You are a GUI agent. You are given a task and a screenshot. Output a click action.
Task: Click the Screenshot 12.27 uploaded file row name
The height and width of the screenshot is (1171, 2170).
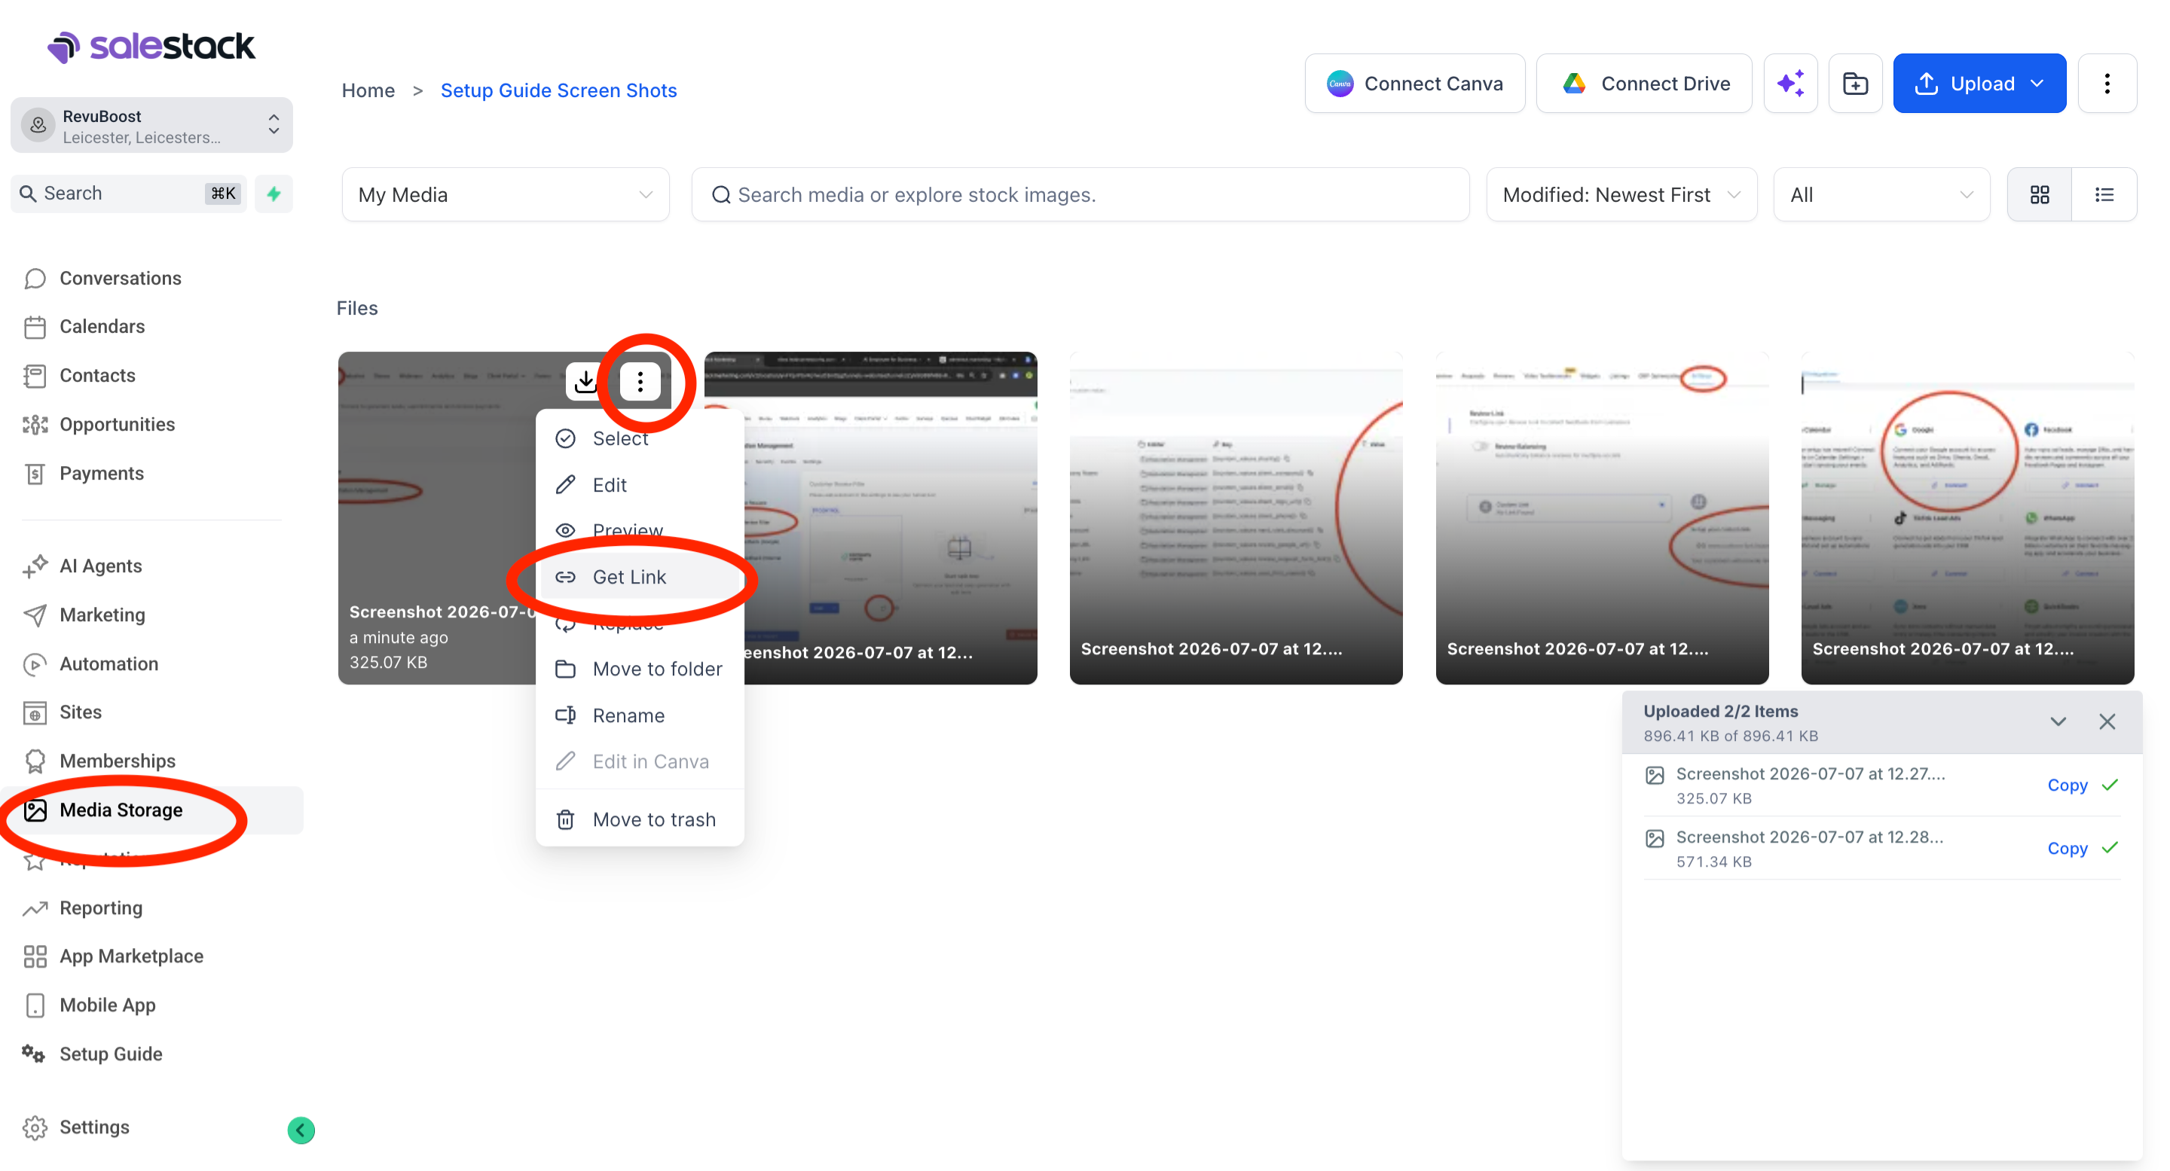1811,773
